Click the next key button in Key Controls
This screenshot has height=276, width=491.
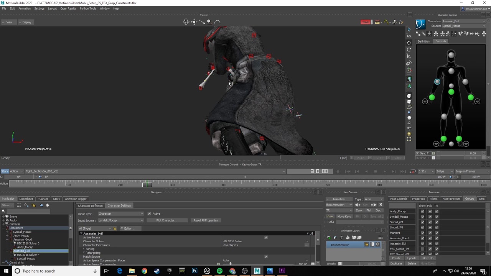(374, 205)
